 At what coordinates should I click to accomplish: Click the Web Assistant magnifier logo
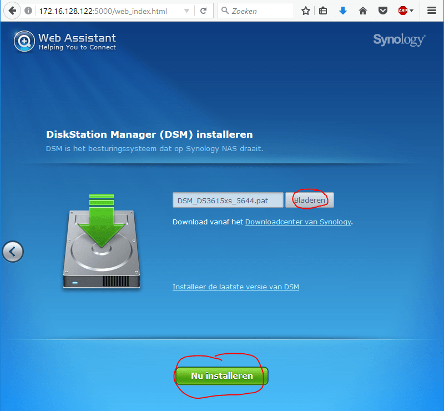pyautogui.click(x=24, y=42)
